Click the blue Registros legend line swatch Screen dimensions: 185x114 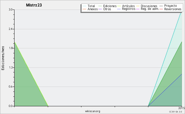[x=119, y=9]
